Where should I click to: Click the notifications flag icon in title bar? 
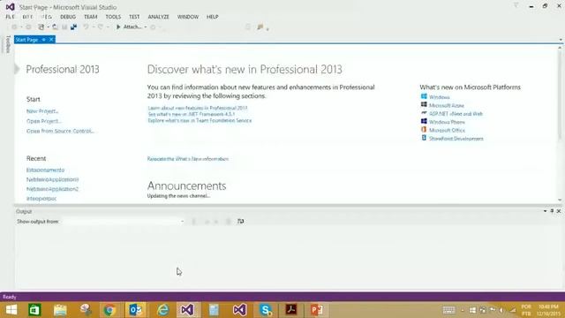click(x=516, y=5)
